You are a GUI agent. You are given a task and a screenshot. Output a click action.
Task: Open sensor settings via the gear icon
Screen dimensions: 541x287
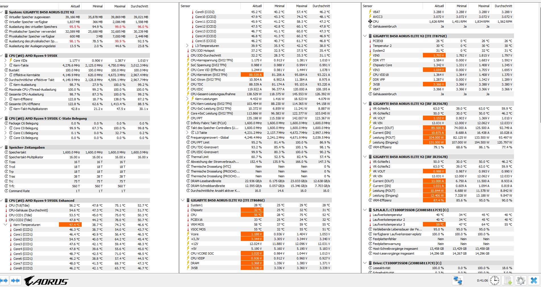[x=521, y=280]
